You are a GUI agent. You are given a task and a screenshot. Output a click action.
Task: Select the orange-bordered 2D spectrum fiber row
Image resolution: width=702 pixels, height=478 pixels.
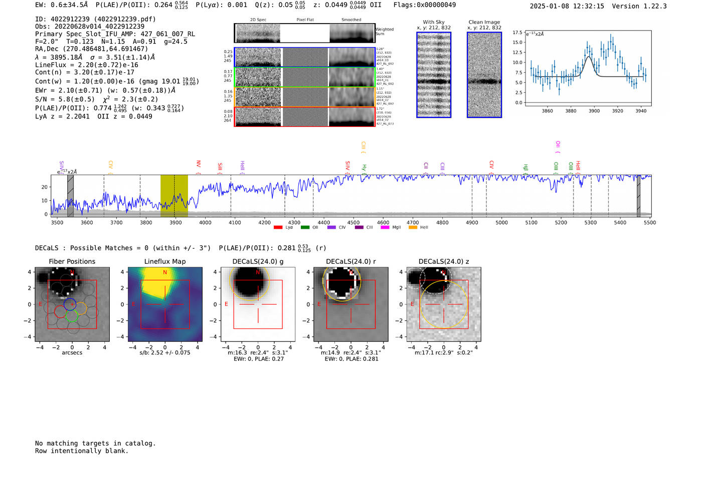click(x=305, y=97)
